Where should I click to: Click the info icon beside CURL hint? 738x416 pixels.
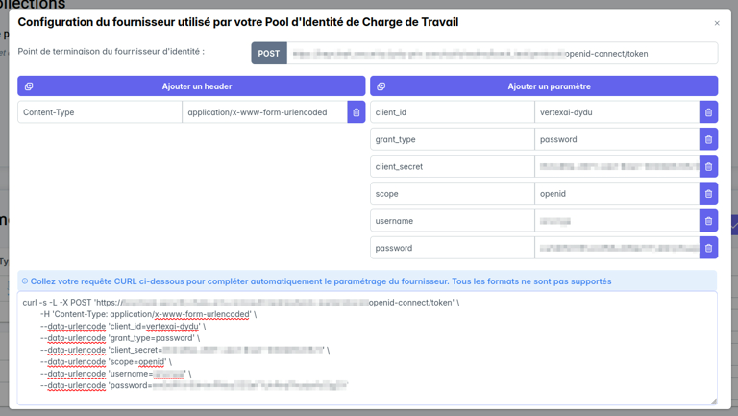25,281
